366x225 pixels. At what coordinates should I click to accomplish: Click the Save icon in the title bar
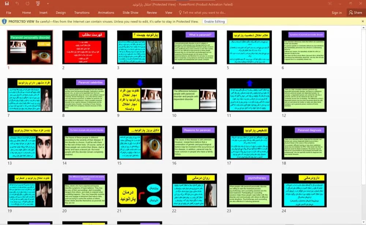coord(7,4)
